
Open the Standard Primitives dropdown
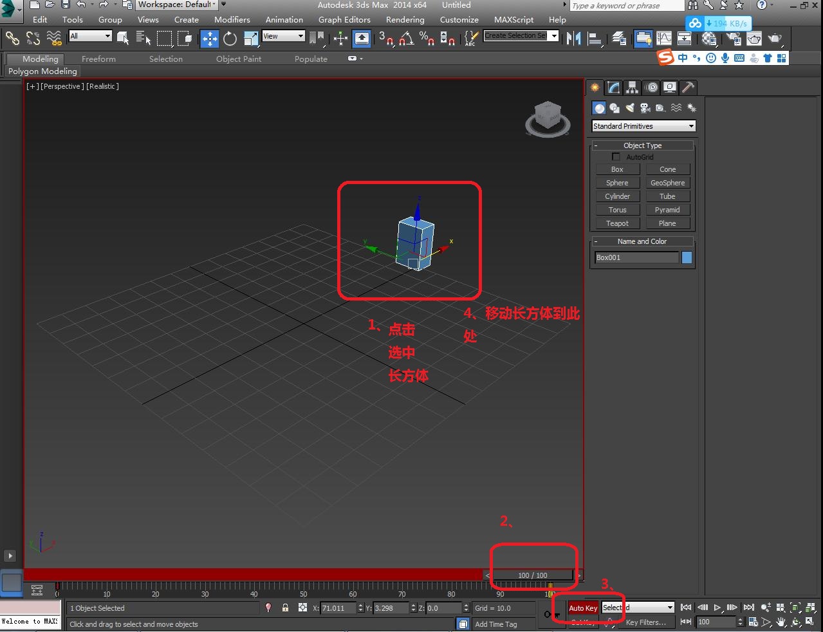(643, 126)
